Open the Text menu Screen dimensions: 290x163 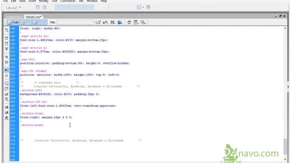[x=54, y=1]
